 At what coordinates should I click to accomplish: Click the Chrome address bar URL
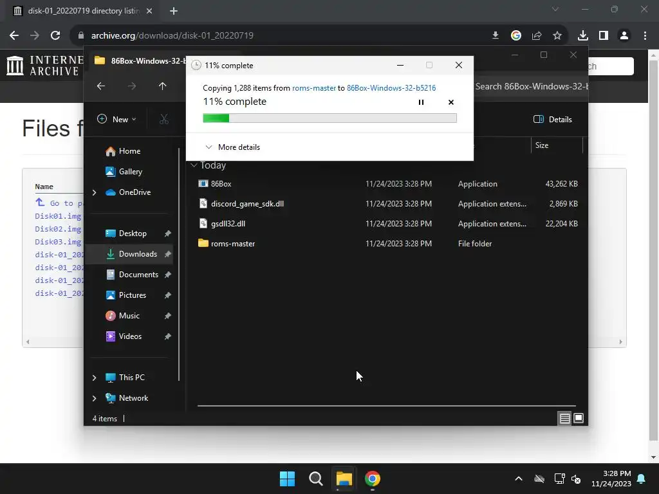(x=172, y=35)
